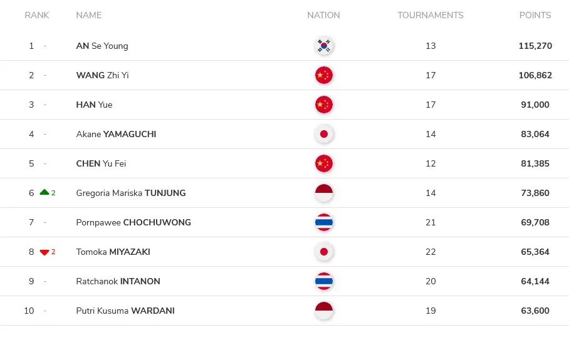Click the TOURNAMENTS column header

click(x=431, y=15)
